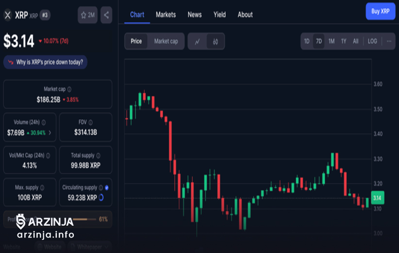Select Price chart mode
This screenshot has width=399, height=253.
(136, 41)
